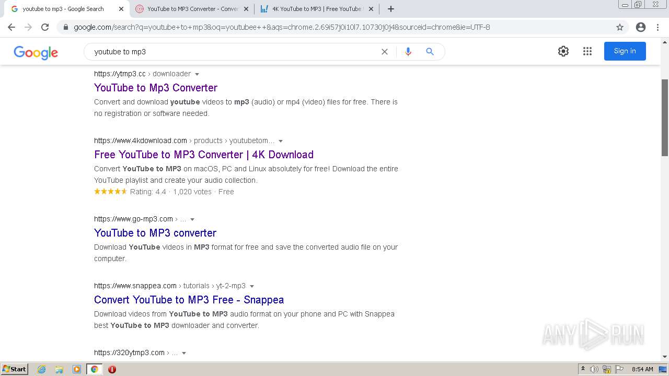Click the https://320ytmp3.com URL text

[x=130, y=352]
